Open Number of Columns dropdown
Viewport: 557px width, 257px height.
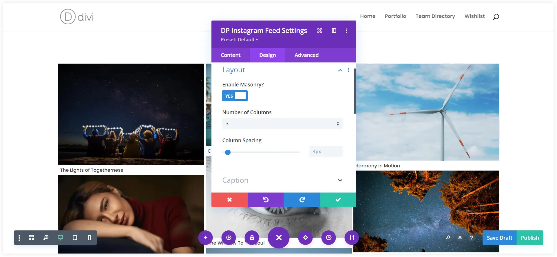point(282,123)
